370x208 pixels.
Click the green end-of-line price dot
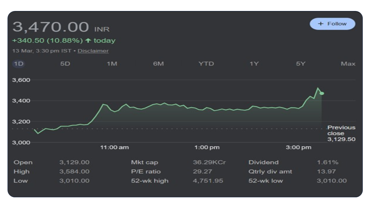pyautogui.click(x=322, y=93)
